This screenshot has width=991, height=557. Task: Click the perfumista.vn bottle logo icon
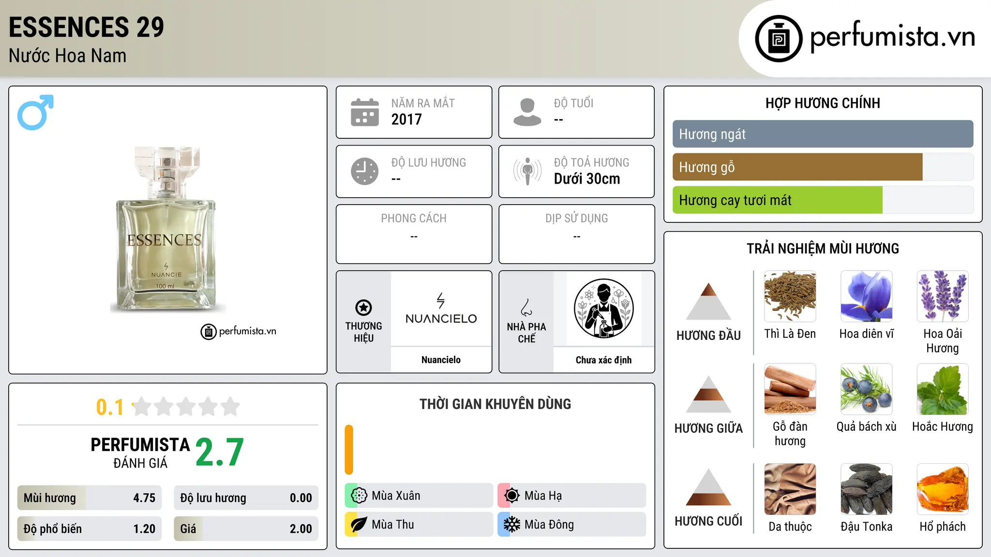779,39
